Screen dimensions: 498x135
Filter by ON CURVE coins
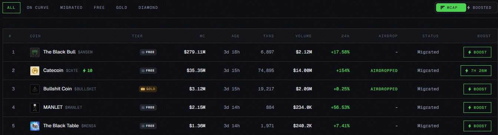click(x=35, y=7)
